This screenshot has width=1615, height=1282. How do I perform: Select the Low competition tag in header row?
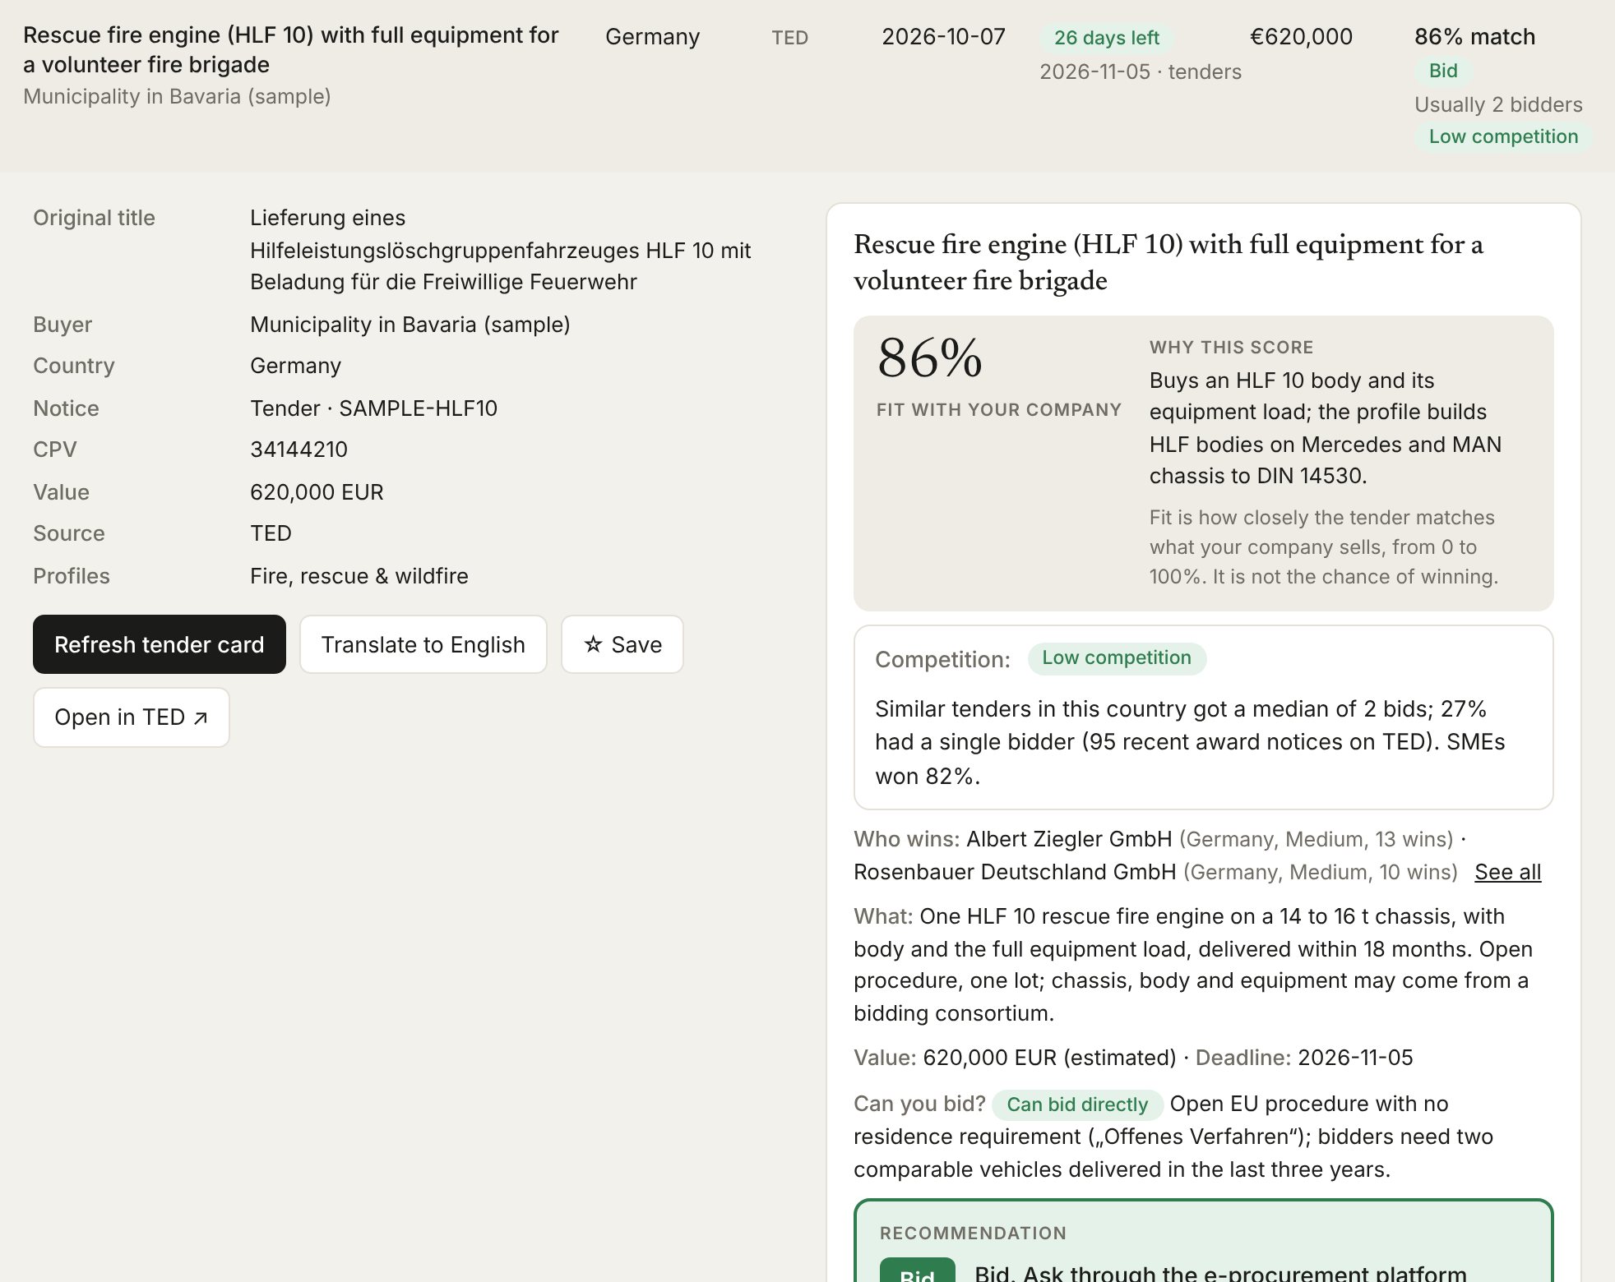[x=1503, y=136]
